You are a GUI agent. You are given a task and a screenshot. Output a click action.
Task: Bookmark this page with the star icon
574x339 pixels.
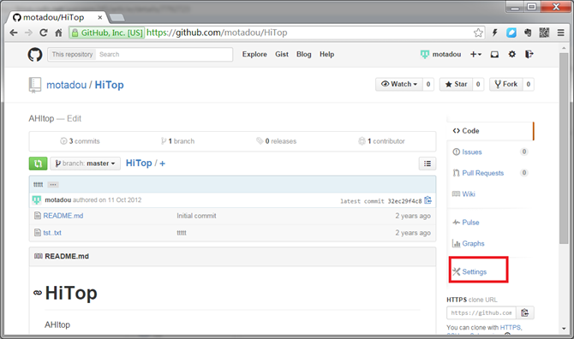coord(478,33)
